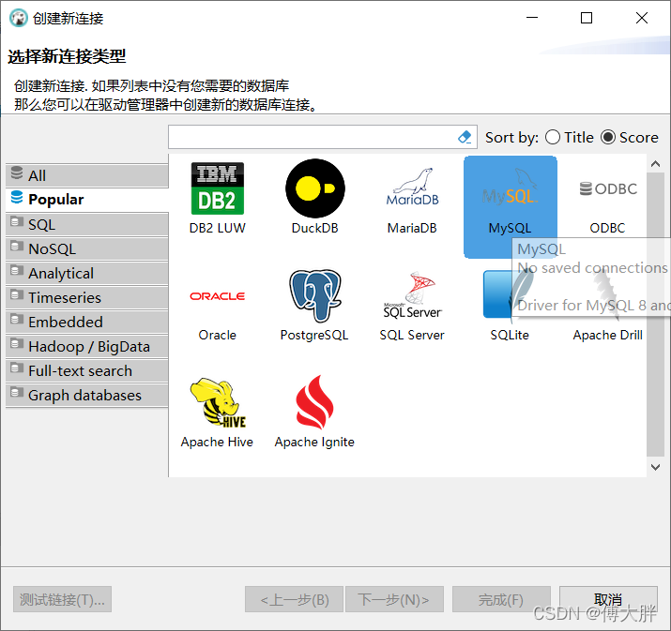Viewport: 671px width, 631px height.
Task: Open the All category
Action: click(x=87, y=175)
